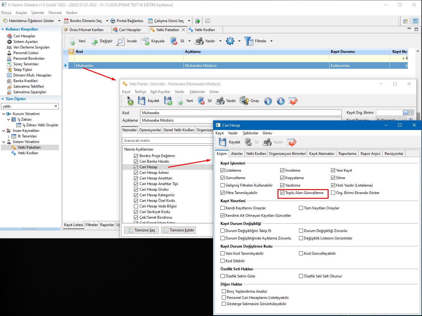The height and width of the screenshot is (316, 422).
Task: Click the Tümünü Seç button
Action: point(141,230)
